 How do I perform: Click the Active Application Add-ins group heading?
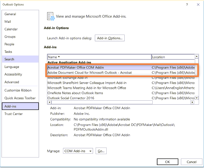pyautogui.click(x=69, y=62)
